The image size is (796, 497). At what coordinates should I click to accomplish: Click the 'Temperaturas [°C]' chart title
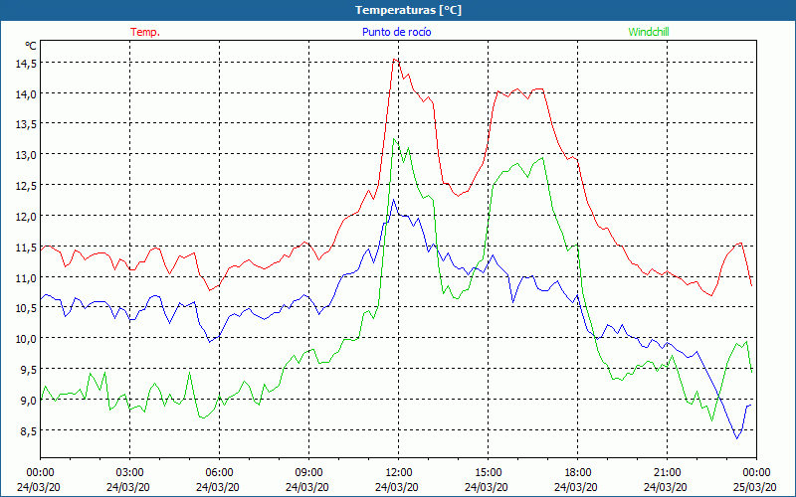point(408,10)
